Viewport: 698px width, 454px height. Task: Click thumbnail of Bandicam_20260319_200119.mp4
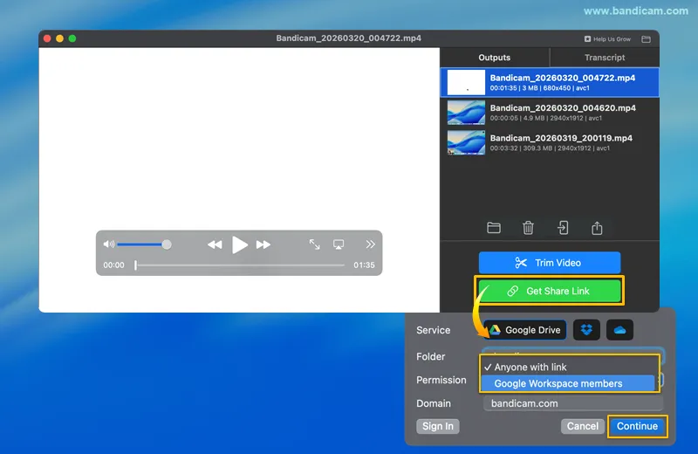(466, 142)
